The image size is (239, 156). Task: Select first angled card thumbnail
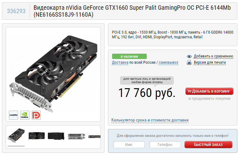[x=16, y=136]
